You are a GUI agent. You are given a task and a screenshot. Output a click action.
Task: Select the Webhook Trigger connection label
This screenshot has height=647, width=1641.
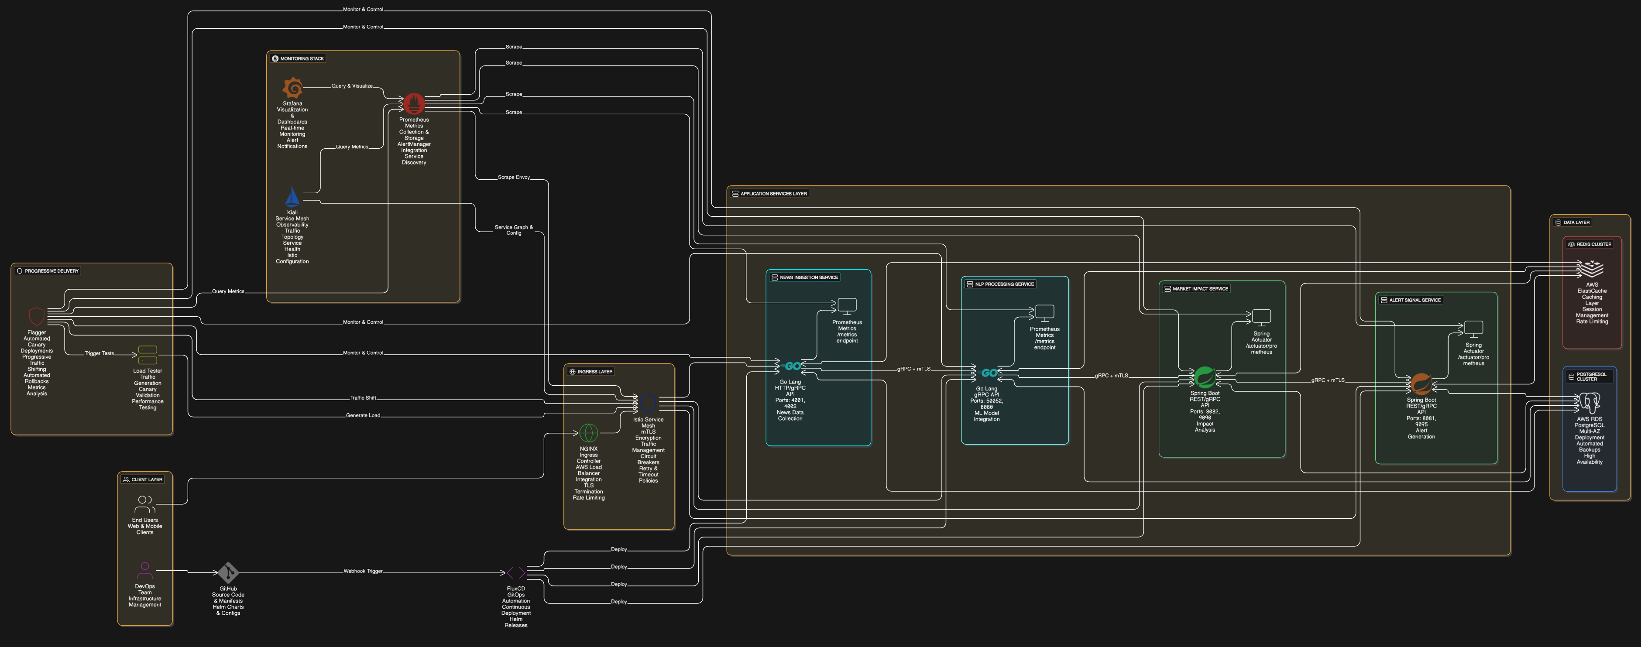(363, 571)
